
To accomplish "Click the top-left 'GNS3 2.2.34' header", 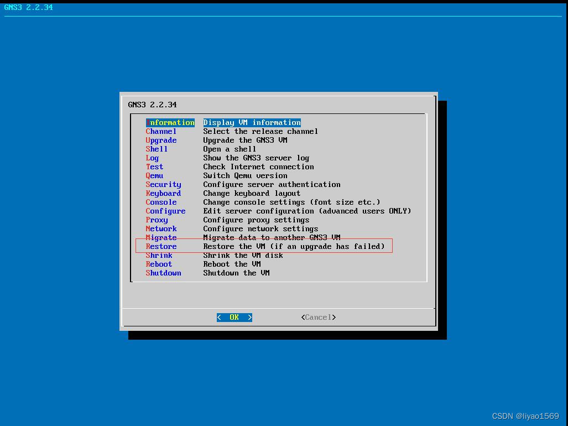I will coord(28,7).
